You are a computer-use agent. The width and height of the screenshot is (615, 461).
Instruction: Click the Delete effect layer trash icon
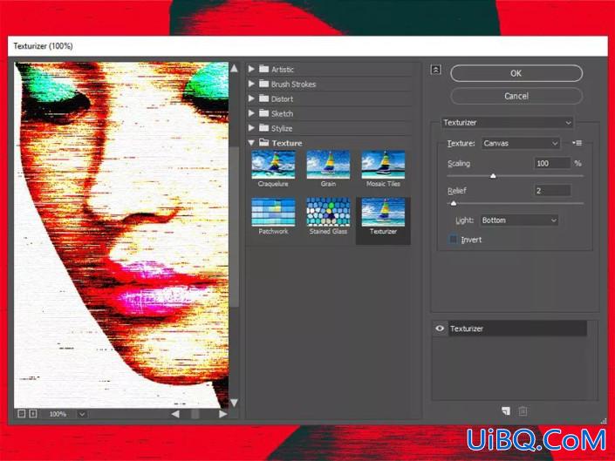click(x=523, y=410)
